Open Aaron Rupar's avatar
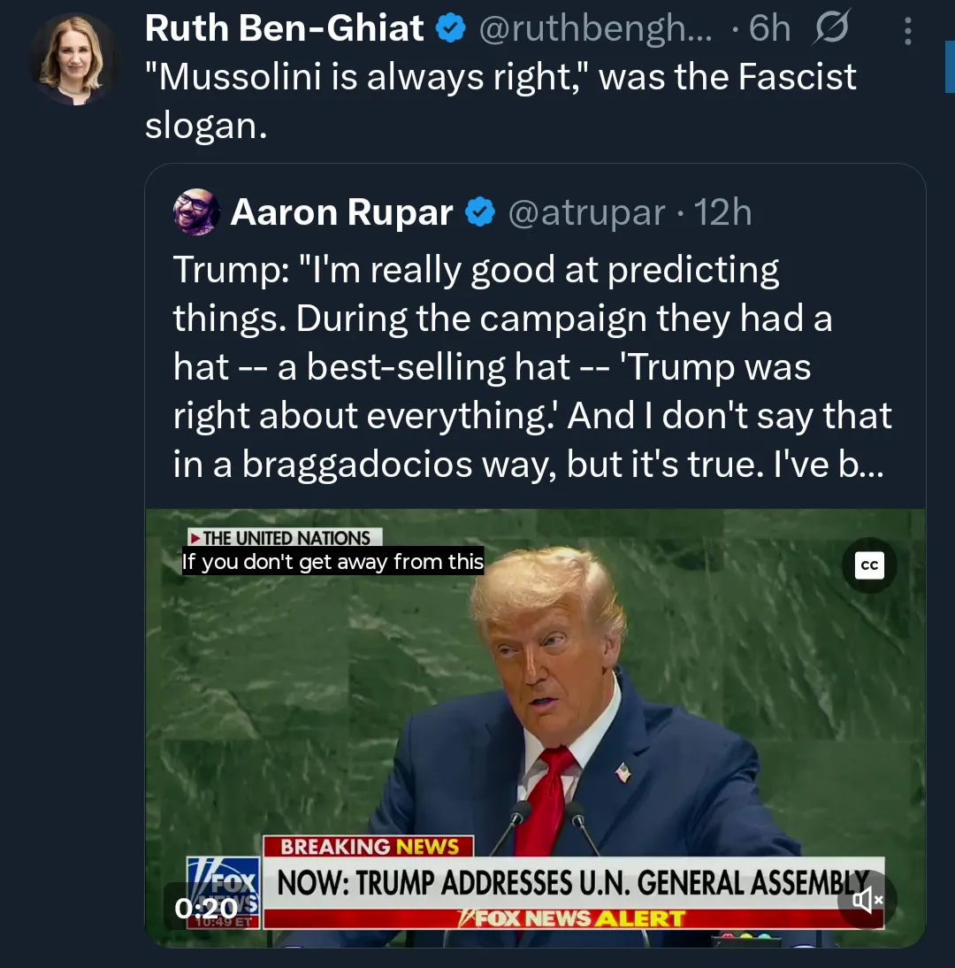Viewport: 955px width, 968px height. tap(196, 211)
